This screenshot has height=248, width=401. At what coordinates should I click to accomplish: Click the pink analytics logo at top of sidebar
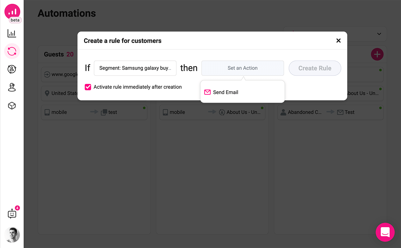pyautogui.click(x=12, y=12)
